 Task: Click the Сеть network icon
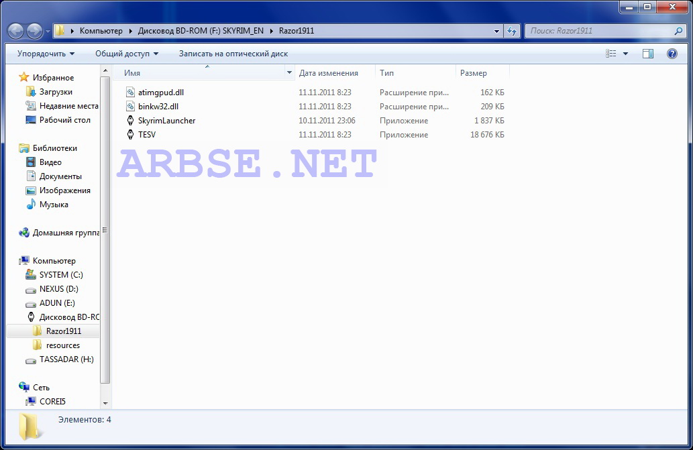click(x=24, y=387)
